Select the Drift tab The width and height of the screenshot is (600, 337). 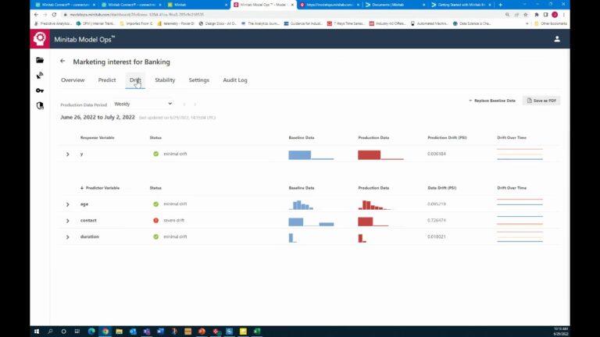[135, 80]
